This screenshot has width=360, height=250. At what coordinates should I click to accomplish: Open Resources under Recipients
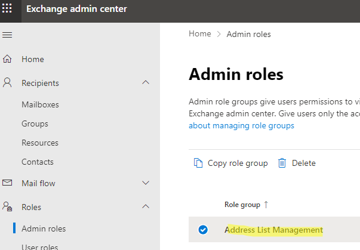point(40,143)
